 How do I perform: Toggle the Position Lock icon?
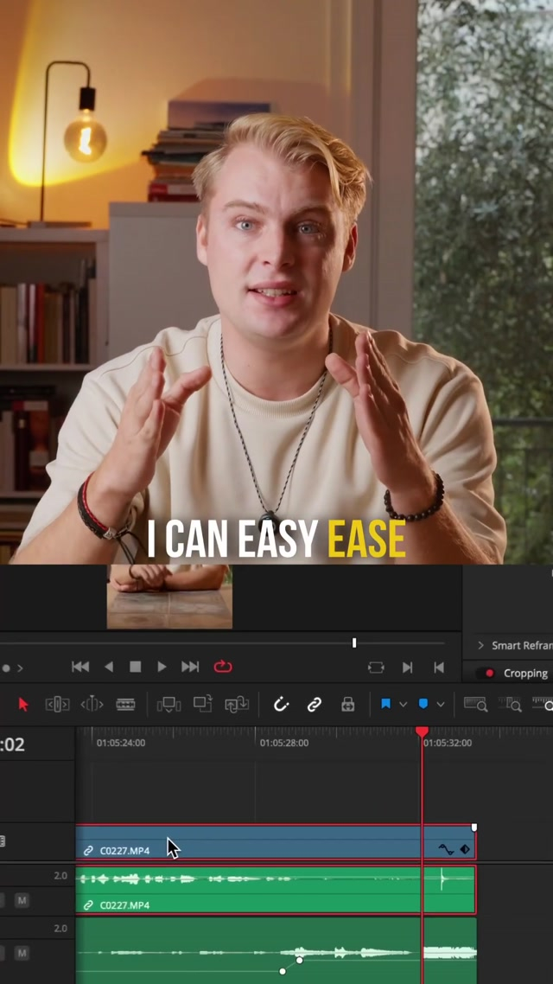[x=348, y=704]
